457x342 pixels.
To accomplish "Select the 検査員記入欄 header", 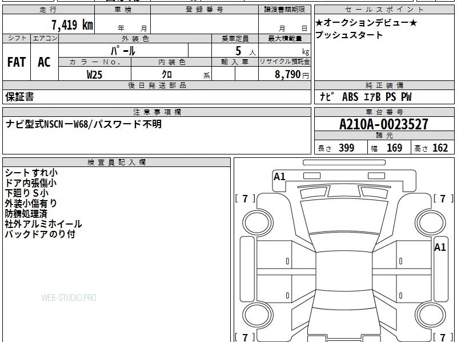I will tap(117, 162).
